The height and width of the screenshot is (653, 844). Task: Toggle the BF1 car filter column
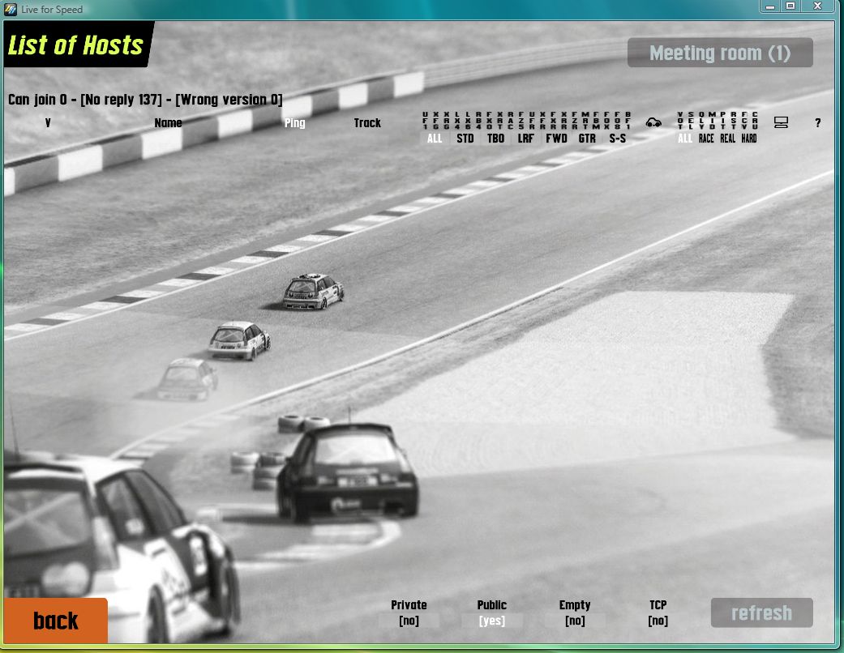click(x=628, y=121)
